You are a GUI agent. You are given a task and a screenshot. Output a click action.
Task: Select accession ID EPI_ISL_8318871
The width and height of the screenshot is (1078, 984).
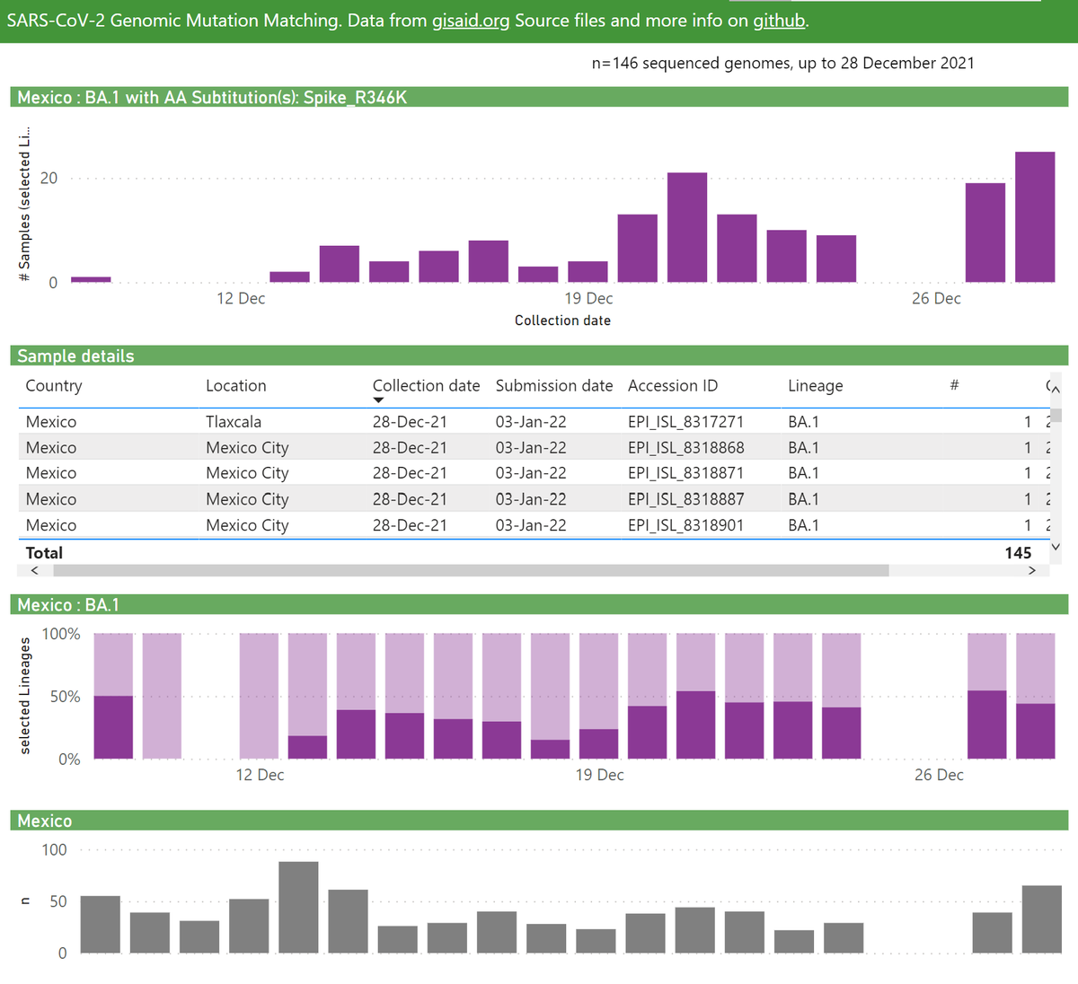tap(685, 473)
